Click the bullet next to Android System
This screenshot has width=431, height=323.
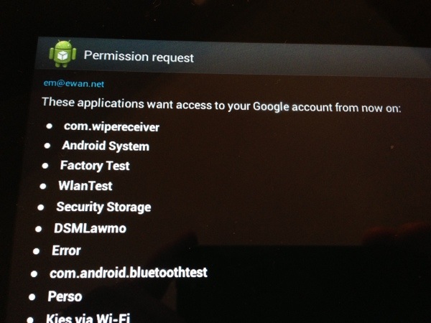tap(47, 146)
